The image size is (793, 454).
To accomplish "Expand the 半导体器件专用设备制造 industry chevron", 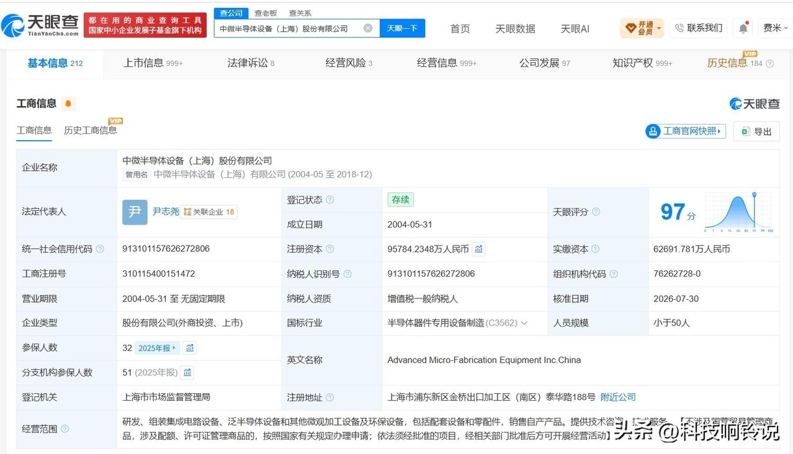I will point(524,323).
